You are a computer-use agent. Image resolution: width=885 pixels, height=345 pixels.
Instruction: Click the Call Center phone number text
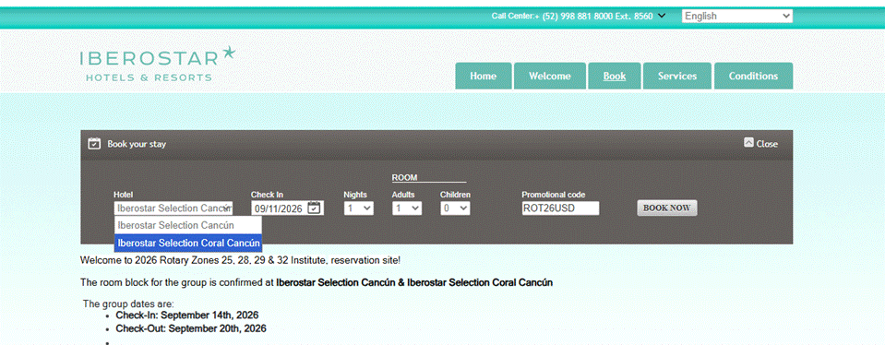click(572, 17)
